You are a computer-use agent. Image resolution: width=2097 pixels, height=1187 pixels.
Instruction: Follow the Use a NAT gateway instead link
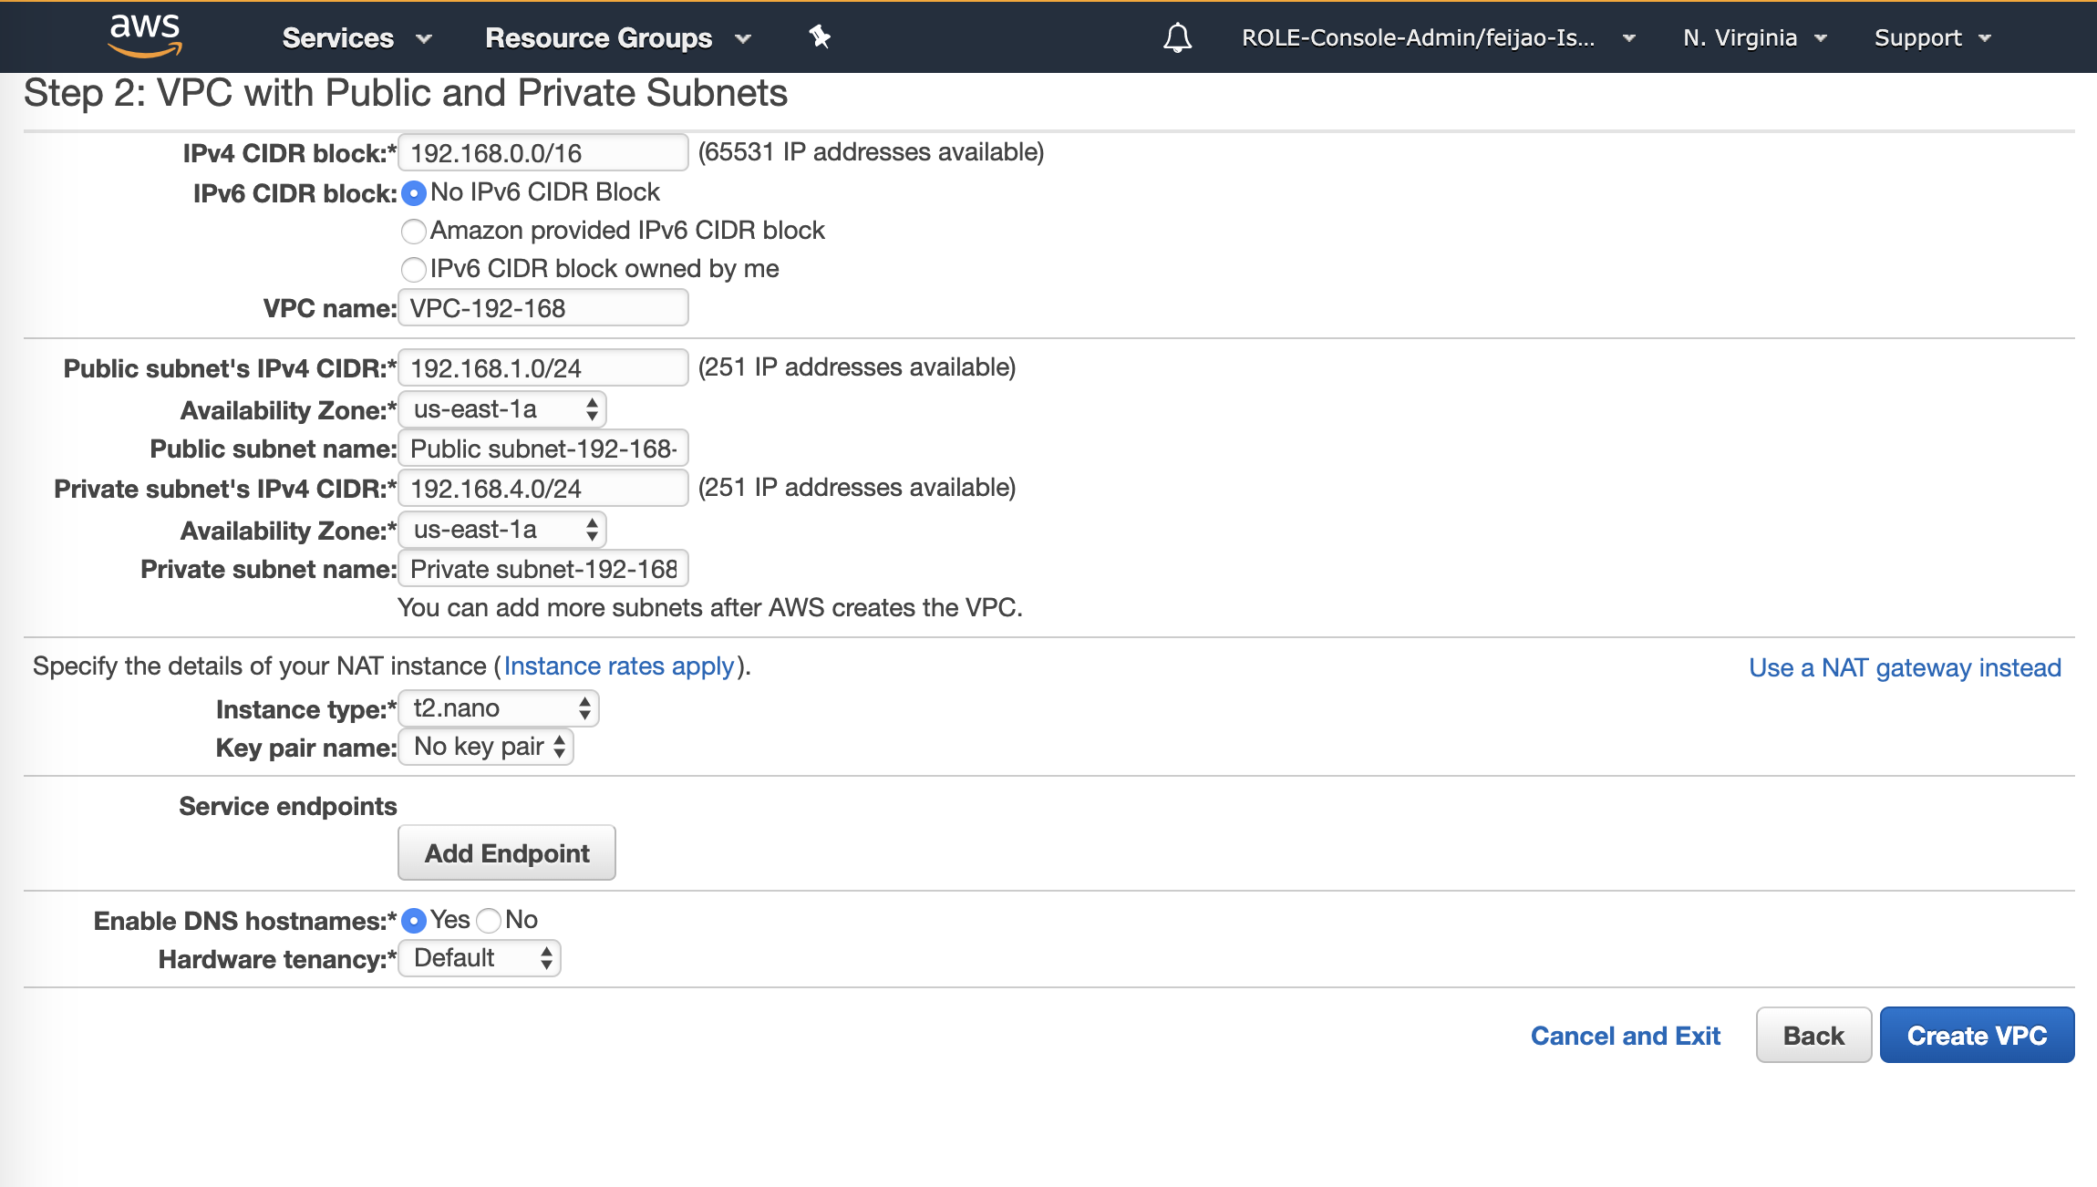pyautogui.click(x=1905, y=667)
